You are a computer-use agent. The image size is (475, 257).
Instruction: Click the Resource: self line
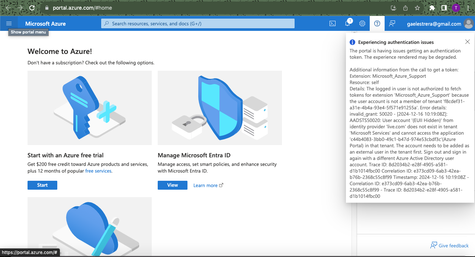[364, 83]
